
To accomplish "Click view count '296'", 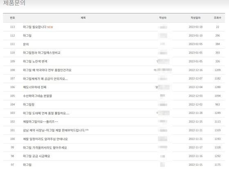I will click(x=218, y=36).
